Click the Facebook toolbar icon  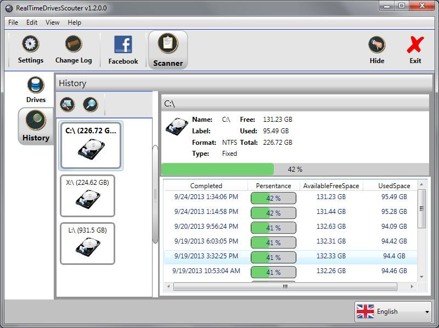point(123,44)
